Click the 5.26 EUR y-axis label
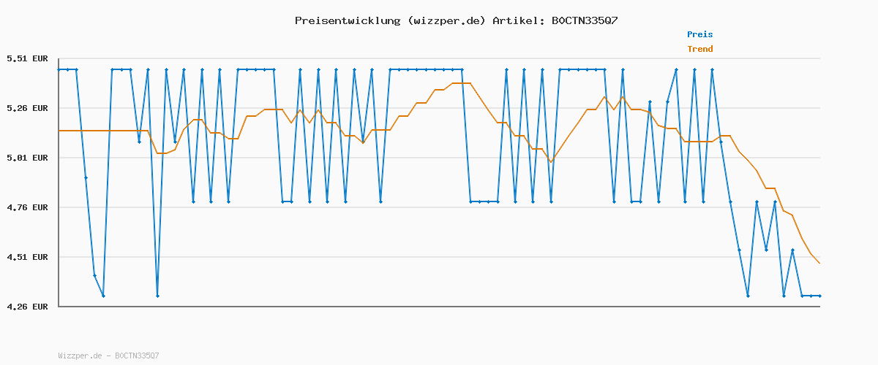Image resolution: width=878 pixels, height=365 pixels. 27,108
